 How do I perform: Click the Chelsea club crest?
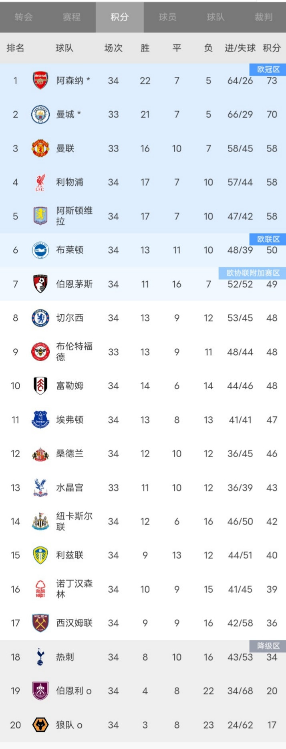coord(40,318)
